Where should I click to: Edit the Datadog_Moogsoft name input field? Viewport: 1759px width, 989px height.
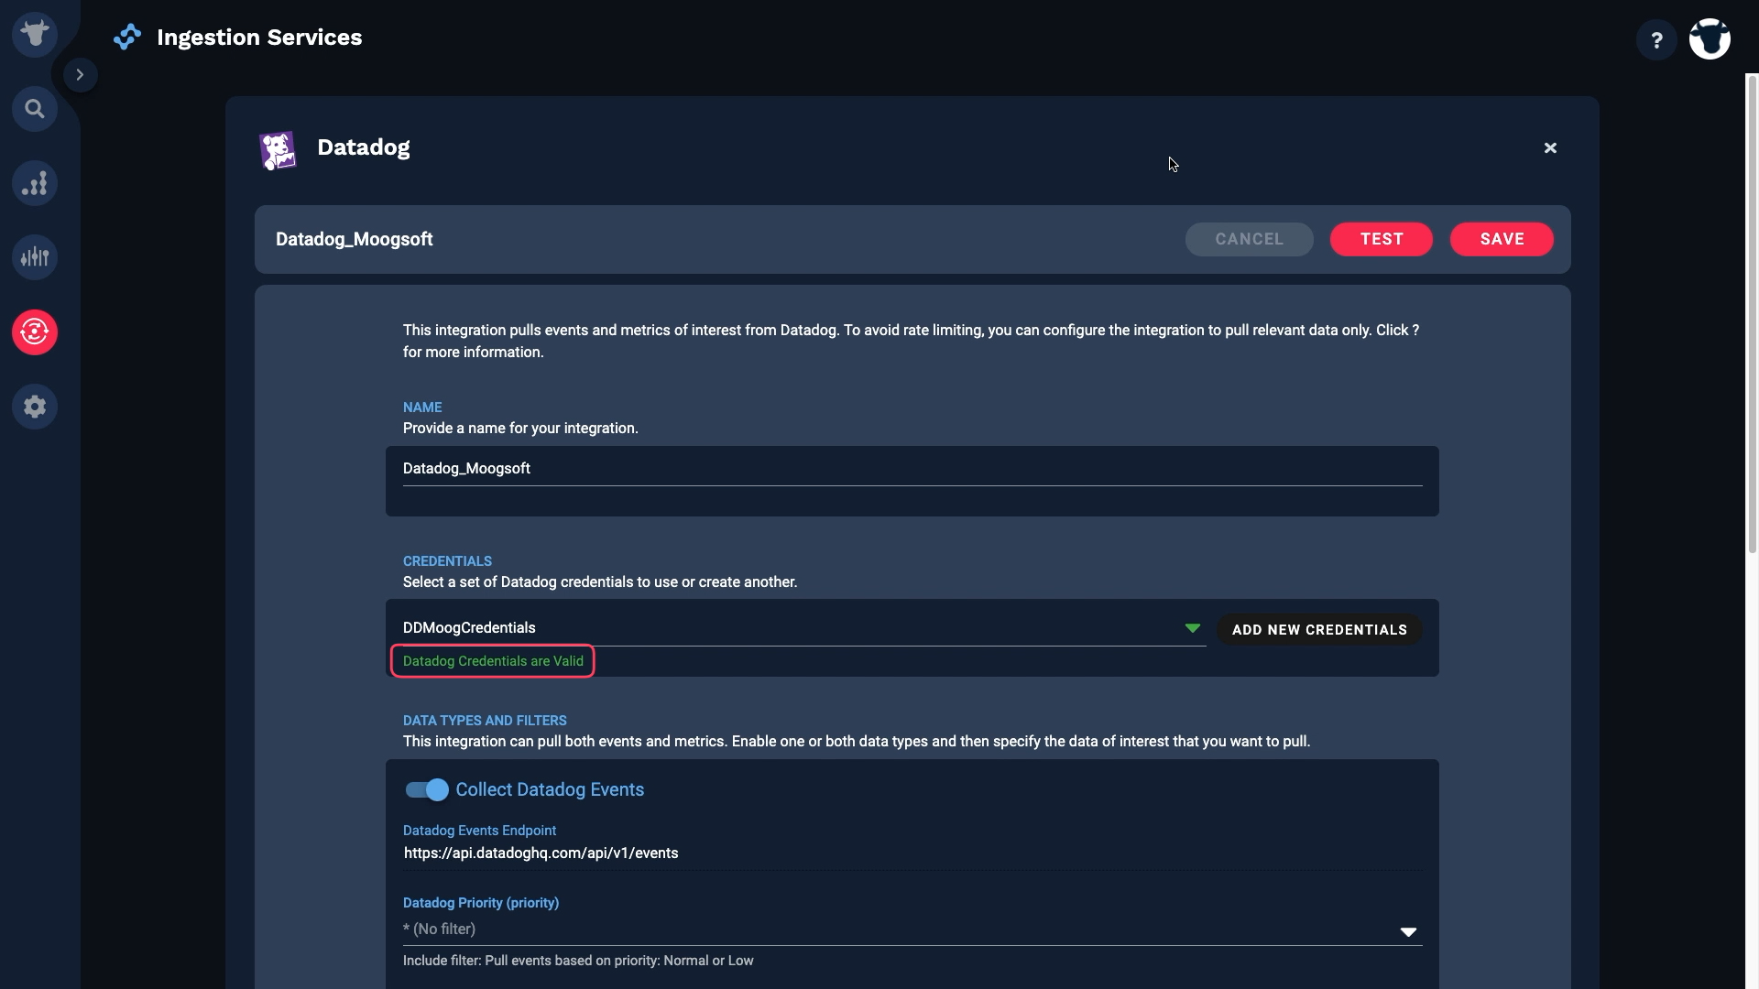[x=912, y=469]
